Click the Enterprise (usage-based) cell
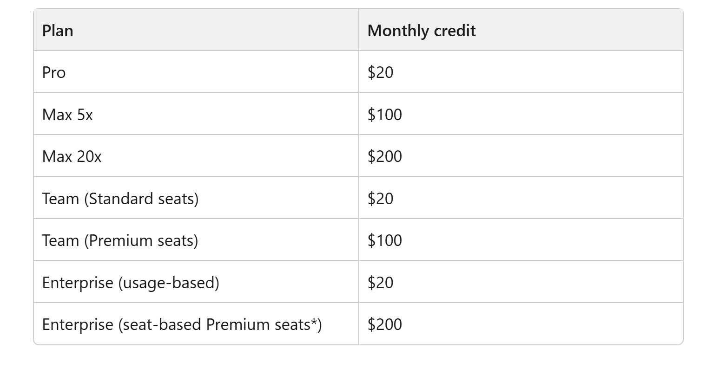Image resolution: width=706 pixels, height=369 pixels. pyautogui.click(x=196, y=282)
